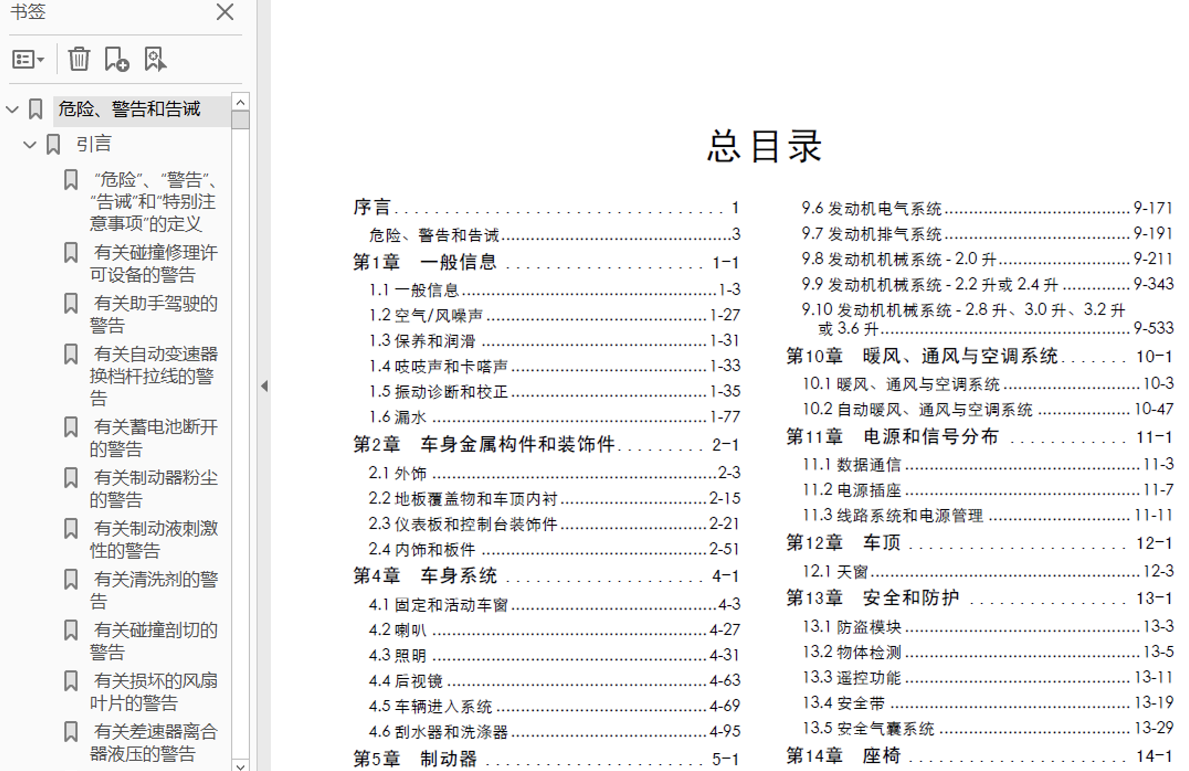Open bookmark 有关碰撞剖切的警告
This screenshot has width=1189, height=771.
(x=154, y=641)
